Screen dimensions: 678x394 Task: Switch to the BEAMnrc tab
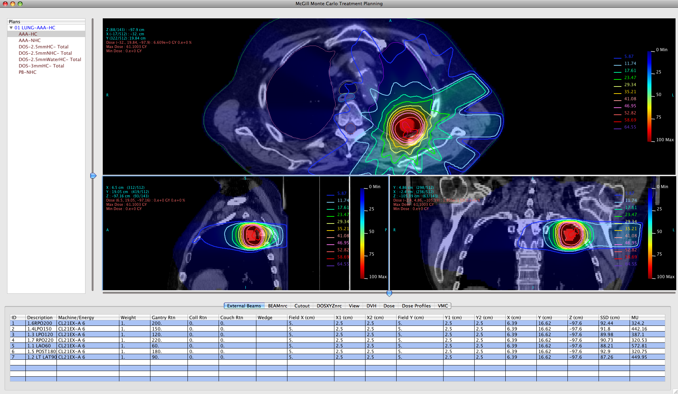click(x=278, y=306)
